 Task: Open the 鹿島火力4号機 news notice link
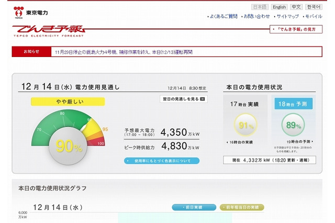click(124, 52)
